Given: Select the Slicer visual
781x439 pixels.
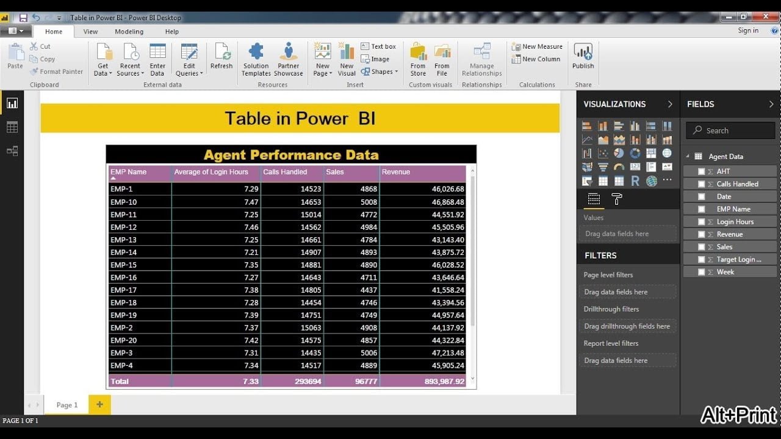Looking at the screenshot, I should click(587, 180).
